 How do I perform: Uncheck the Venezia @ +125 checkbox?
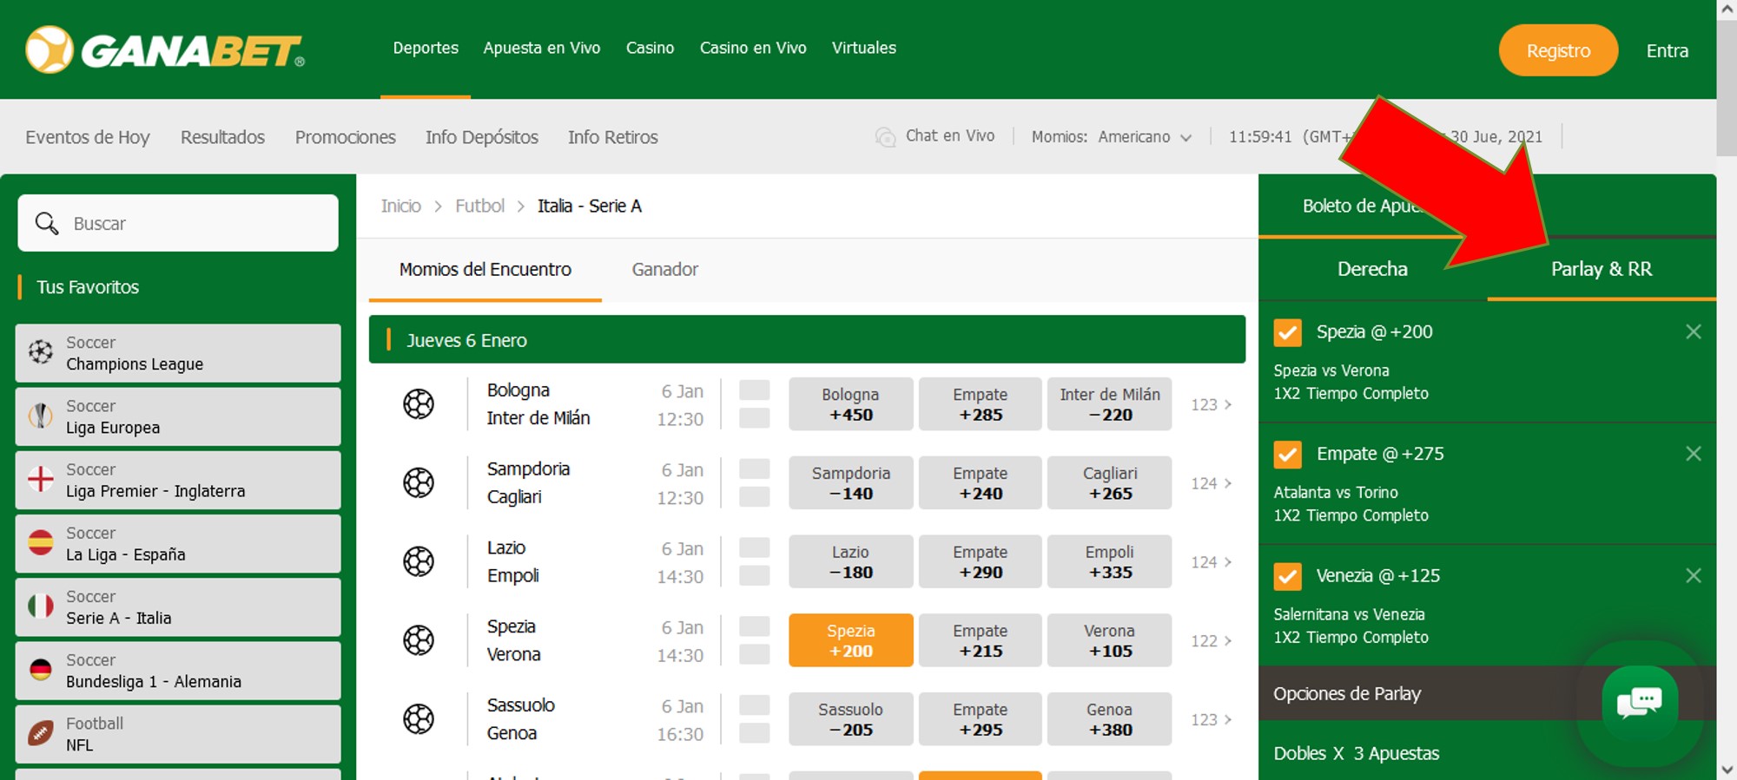pos(1287,576)
